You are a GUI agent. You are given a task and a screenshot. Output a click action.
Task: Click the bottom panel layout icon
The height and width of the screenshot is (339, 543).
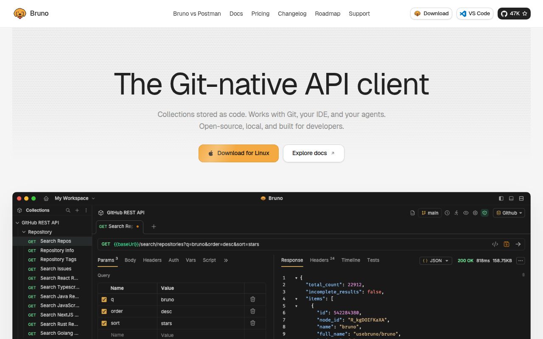coord(512,198)
